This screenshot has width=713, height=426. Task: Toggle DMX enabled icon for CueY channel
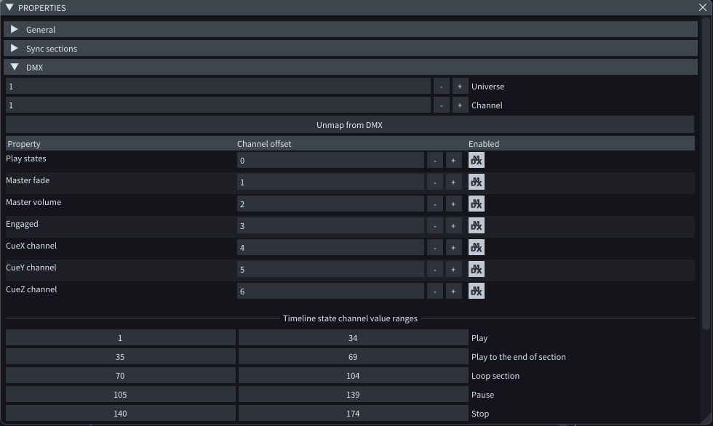pyautogui.click(x=477, y=270)
